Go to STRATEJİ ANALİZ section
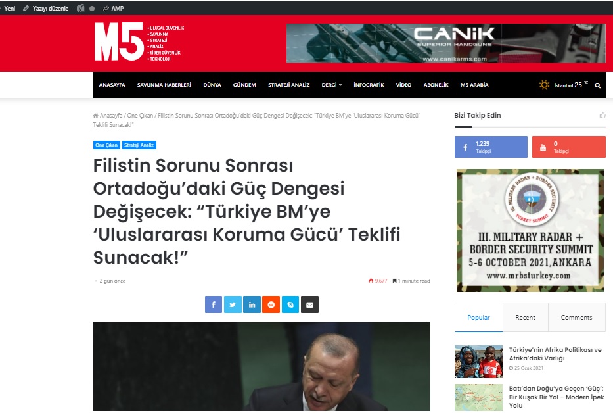The height and width of the screenshot is (413, 613). click(288, 85)
